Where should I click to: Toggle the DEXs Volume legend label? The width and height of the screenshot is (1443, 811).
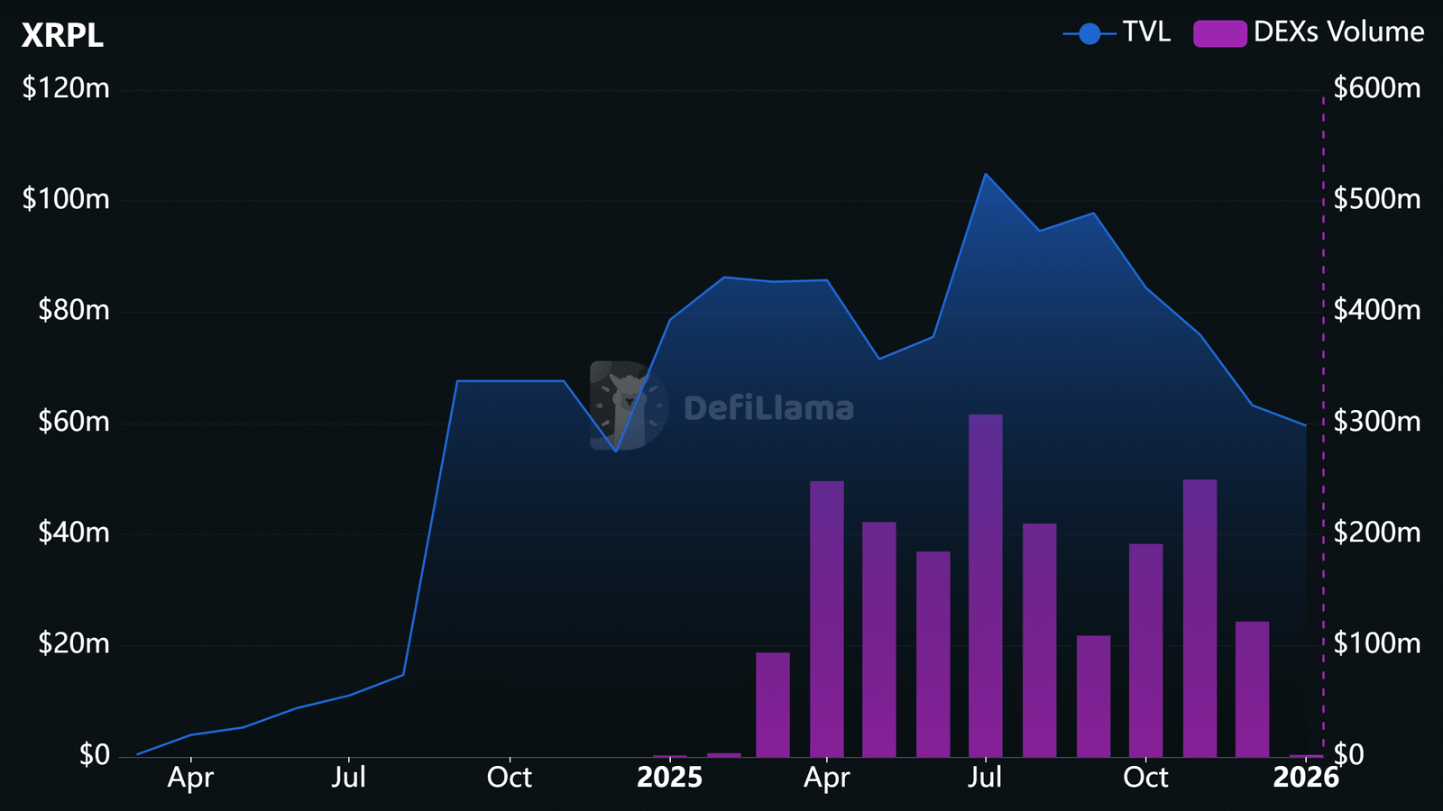point(1338,32)
